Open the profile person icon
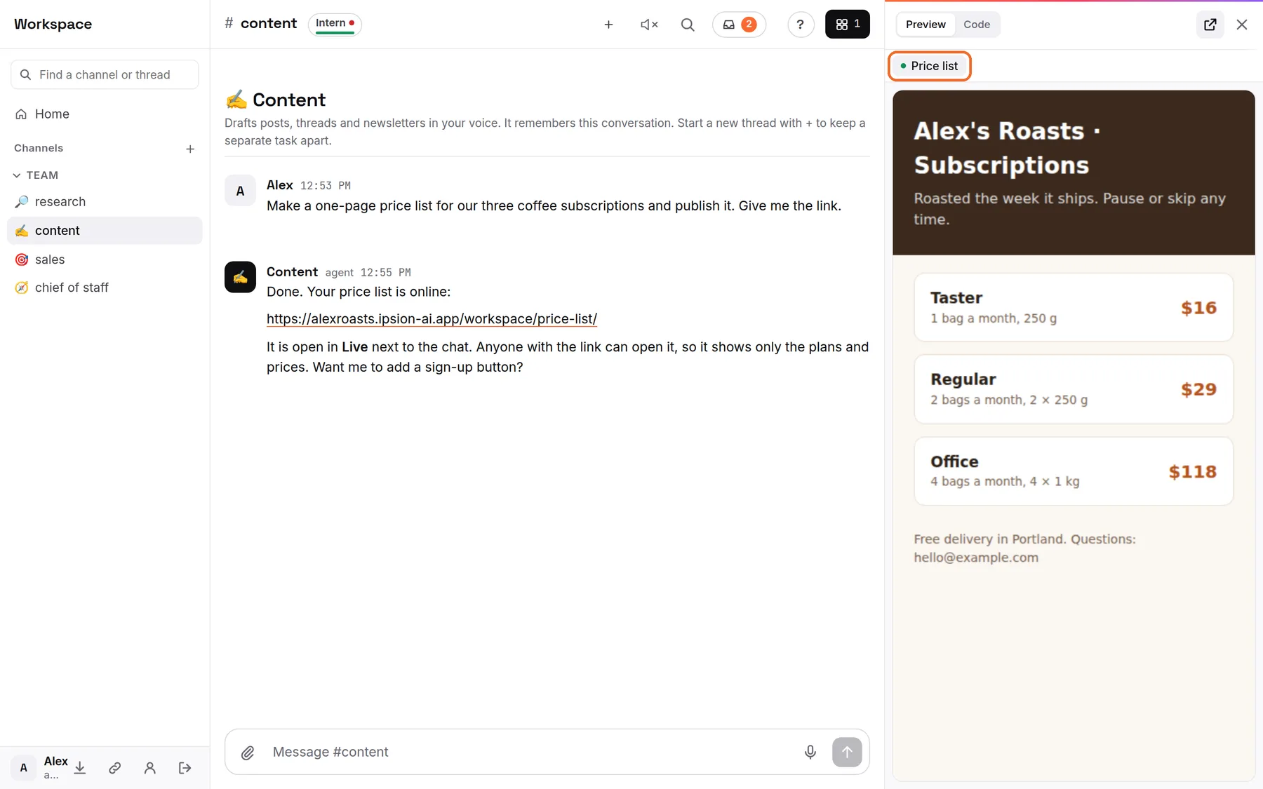The width and height of the screenshot is (1263, 789). point(149,768)
